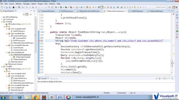The image size is (179, 100).
Task: Open the Help menu
Action: [x=58, y=4]
